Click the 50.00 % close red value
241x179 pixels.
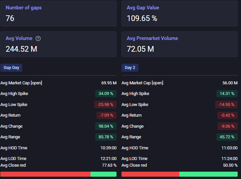pos(230,165)
